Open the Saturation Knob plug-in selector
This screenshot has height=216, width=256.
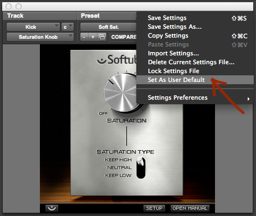[x=40, y=37]
